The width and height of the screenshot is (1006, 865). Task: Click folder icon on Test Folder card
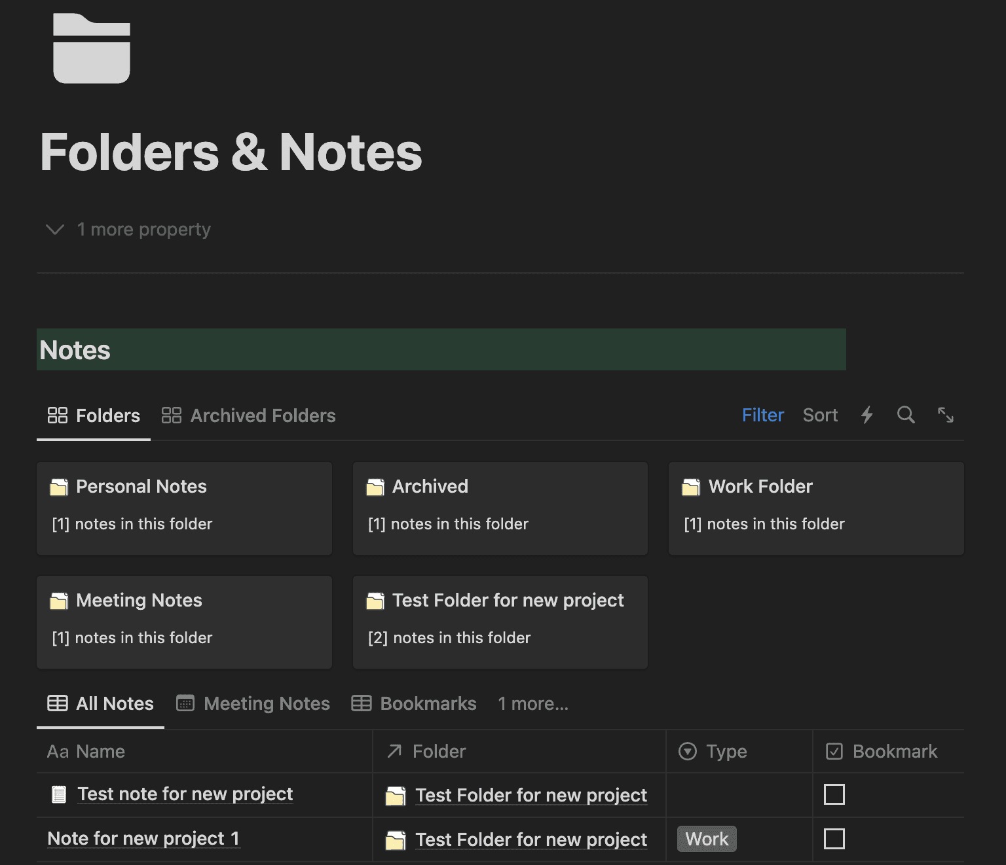tap(375, 601)
